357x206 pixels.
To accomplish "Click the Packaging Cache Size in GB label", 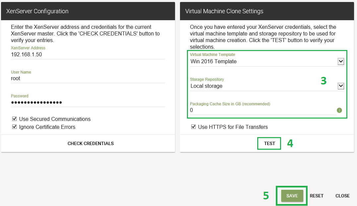I will [x=230, y=104].
